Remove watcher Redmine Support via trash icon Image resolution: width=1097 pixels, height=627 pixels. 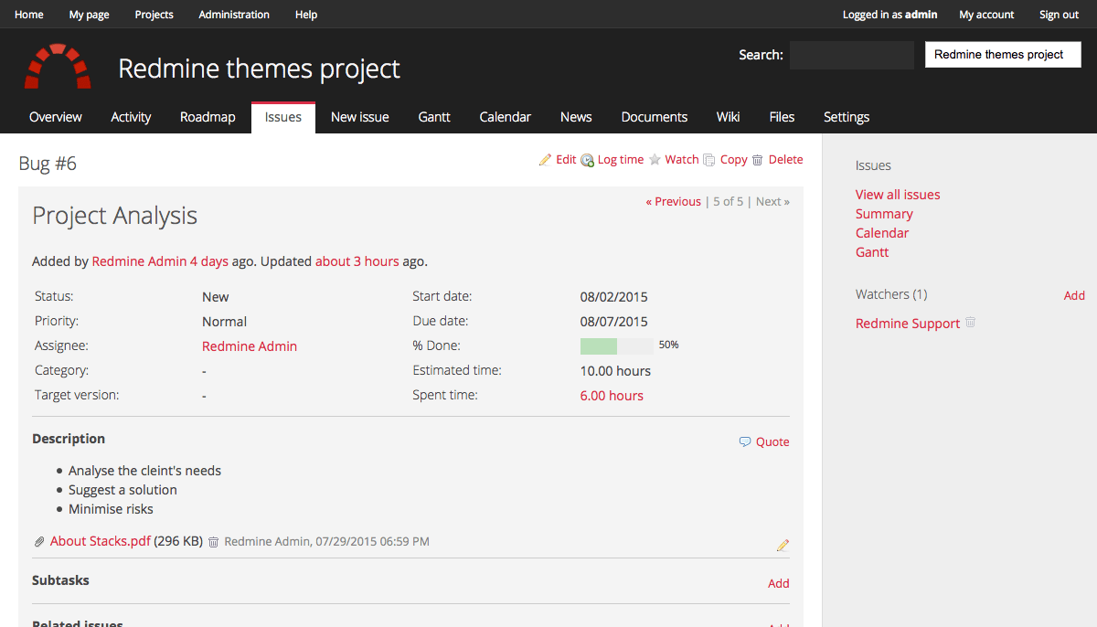coord(971,323)
